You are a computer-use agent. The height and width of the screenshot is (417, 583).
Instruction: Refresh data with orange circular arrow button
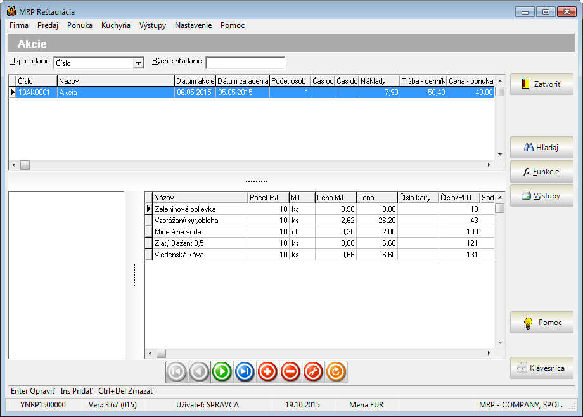(x=336, y=372)
